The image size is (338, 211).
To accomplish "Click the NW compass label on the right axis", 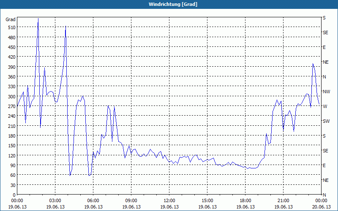I will tap(326, 92).
